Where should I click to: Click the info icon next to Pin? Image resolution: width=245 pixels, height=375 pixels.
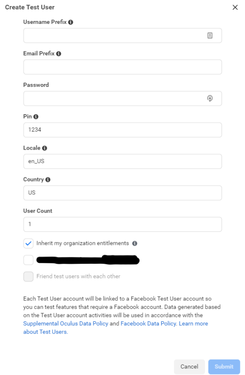[36, 117]
